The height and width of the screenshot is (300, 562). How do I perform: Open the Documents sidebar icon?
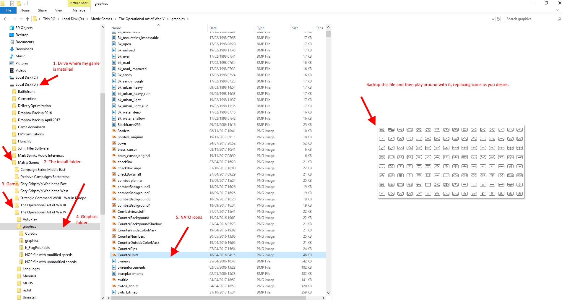[12, 42]
